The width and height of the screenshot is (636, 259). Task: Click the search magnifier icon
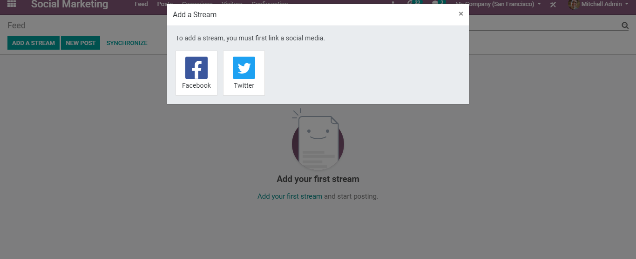point(625,26)
